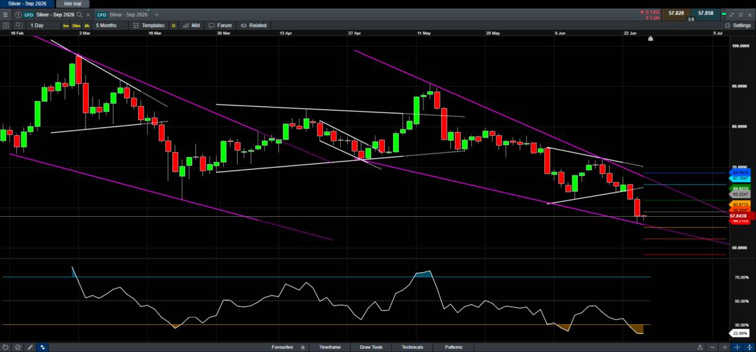
Task: Toggle the highlighted trend tool in the bottom bar
Action: pos(42,347)
